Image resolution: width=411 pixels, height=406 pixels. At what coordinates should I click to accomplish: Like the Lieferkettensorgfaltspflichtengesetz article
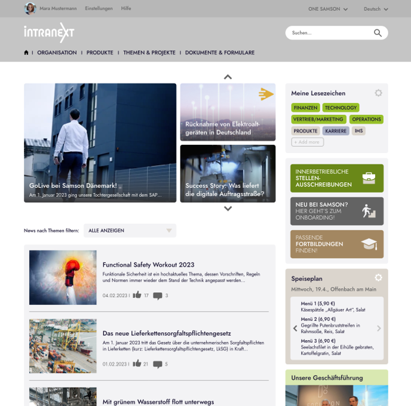137,364
